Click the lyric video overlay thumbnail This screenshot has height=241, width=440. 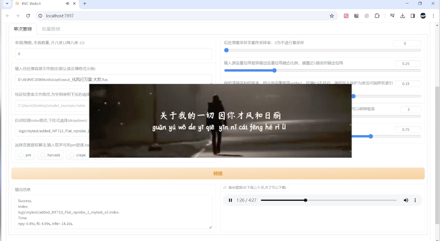click(220, 121)
